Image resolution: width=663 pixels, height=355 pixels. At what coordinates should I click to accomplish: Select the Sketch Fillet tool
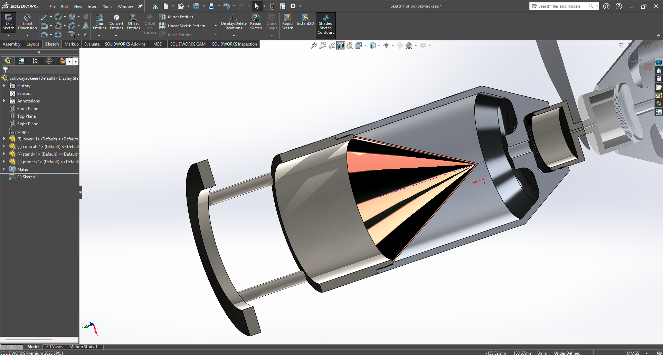72,35
